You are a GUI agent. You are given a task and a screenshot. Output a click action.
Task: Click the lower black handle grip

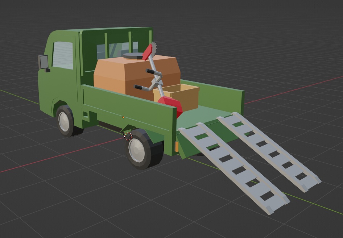[138, 87]
